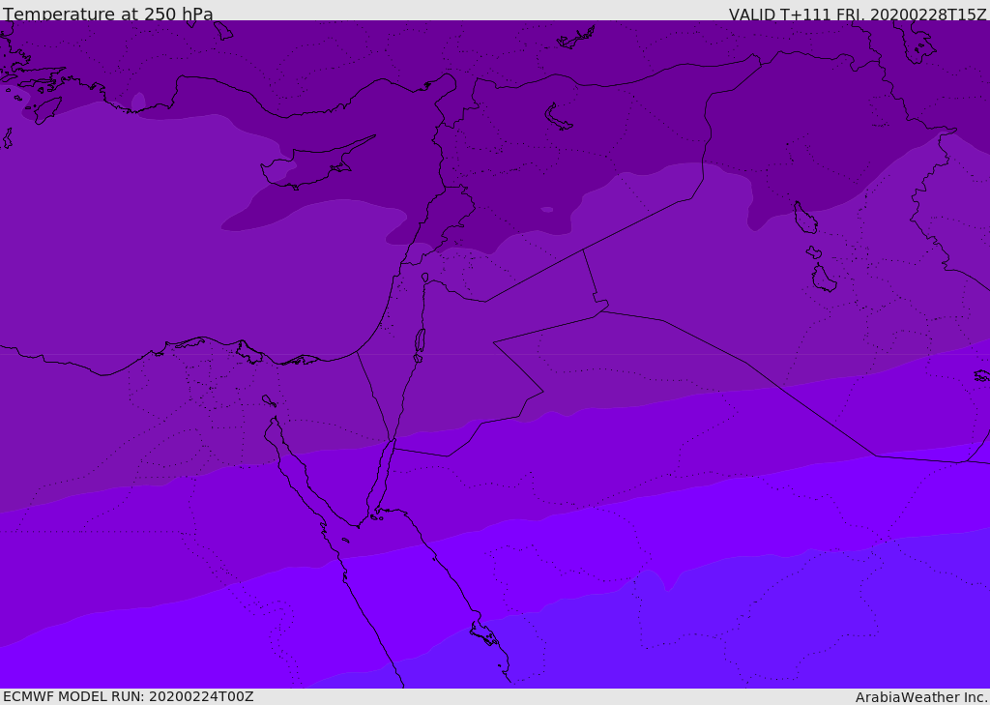
Task: Click the small lake in northern Syria
Action: 558,117
